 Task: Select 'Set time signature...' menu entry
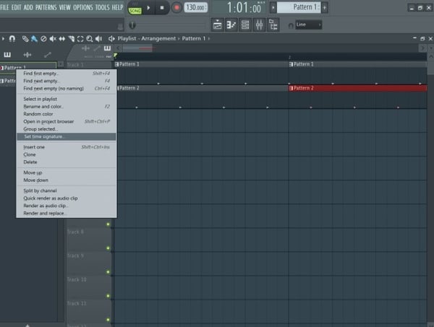(67, 136)
